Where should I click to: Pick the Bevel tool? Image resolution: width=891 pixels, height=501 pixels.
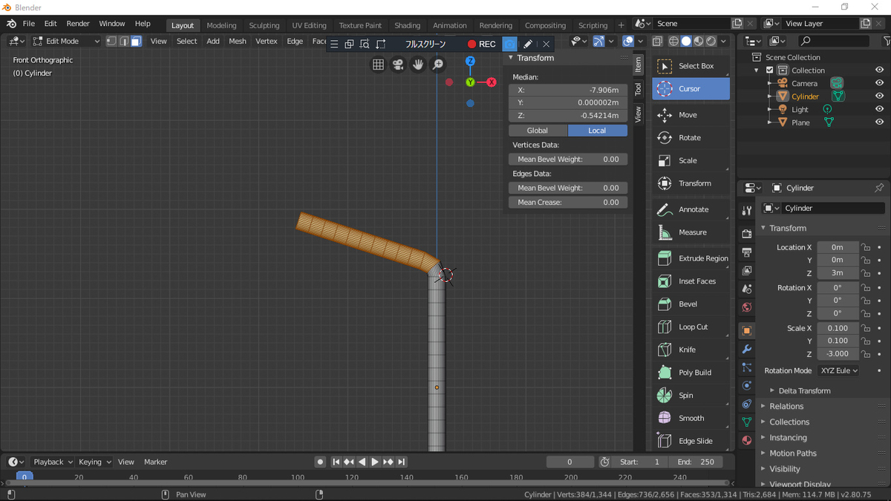point(691,304)
